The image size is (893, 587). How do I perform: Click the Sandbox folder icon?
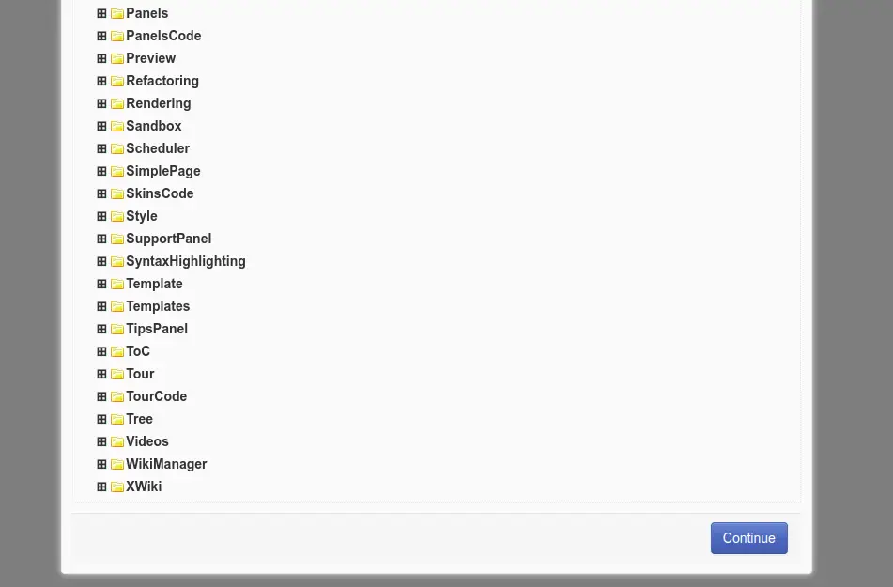point(117,126)
